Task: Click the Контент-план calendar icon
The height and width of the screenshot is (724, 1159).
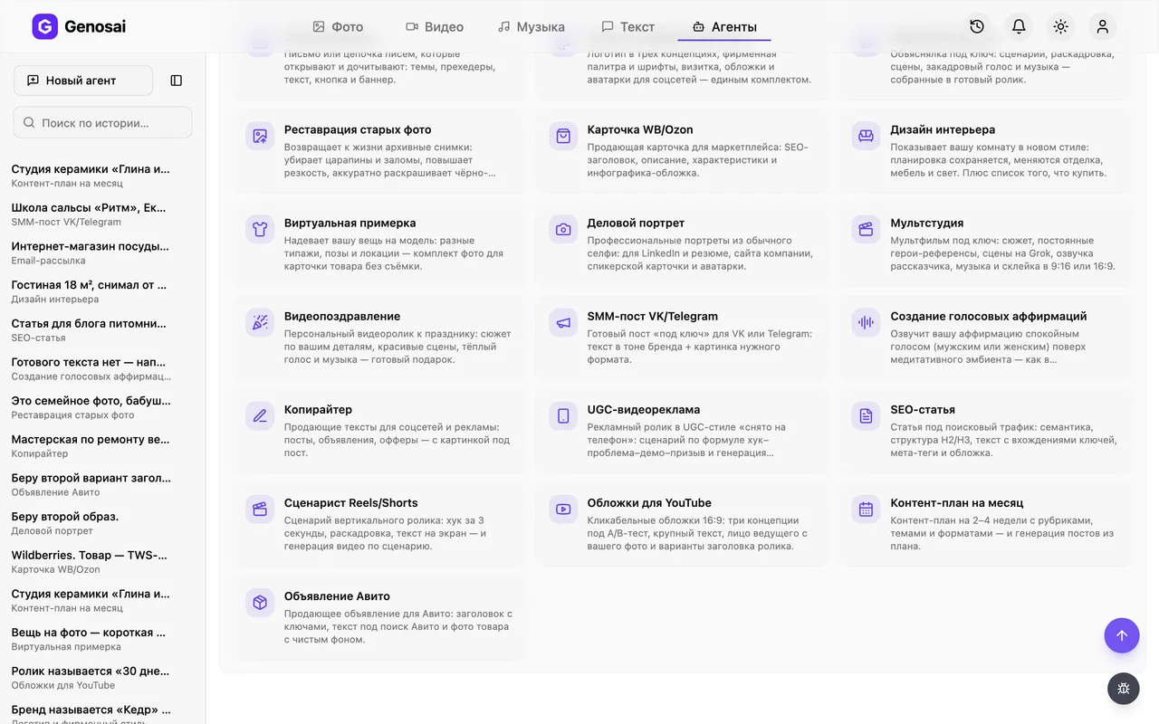Action: click(867, 509)
